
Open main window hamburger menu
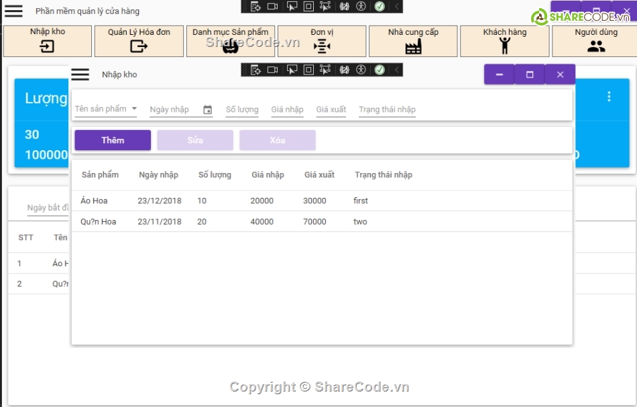[x=13, y=11]
